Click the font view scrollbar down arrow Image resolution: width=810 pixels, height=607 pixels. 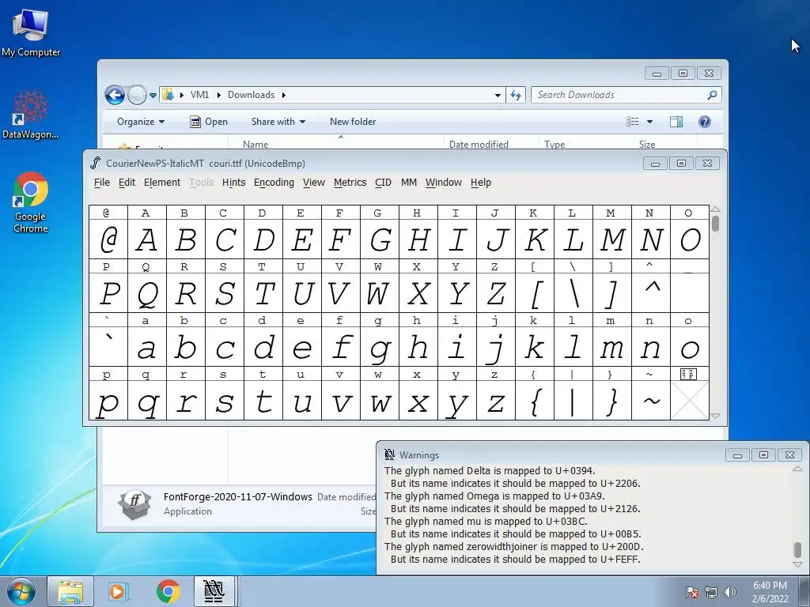click(715, 416)
